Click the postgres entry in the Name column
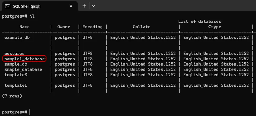This screenshot has height=116, width=256. (14, 53)
